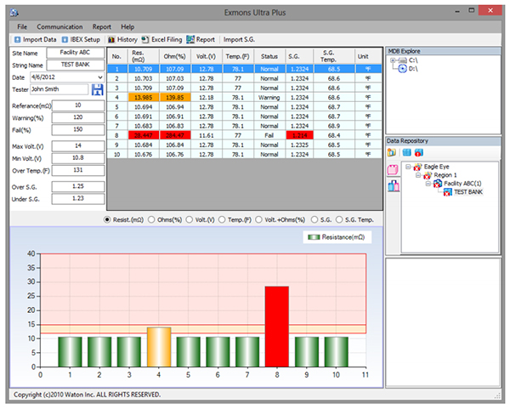
Task: Click the Import Data toolbar icon
Action: (x=18, y=39)
